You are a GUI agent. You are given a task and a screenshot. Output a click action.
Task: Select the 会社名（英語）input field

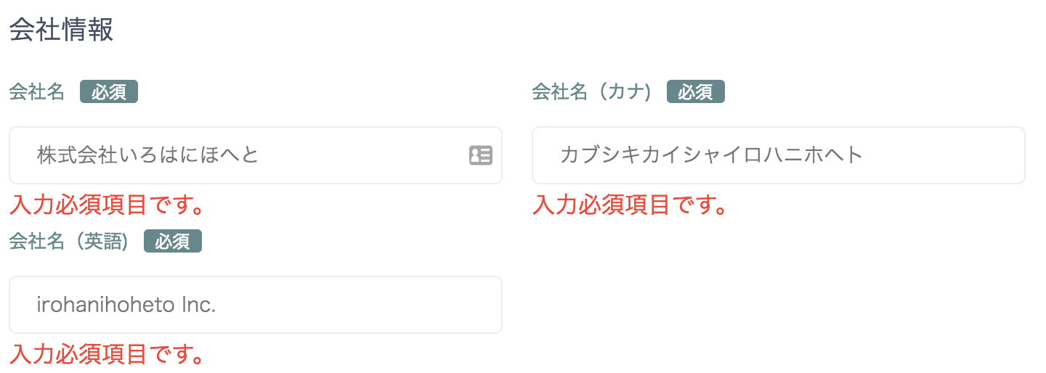coord(255,305)
